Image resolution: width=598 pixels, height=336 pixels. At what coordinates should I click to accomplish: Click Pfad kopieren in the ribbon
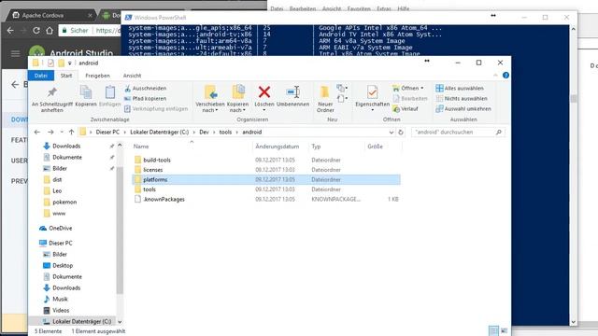146,98
